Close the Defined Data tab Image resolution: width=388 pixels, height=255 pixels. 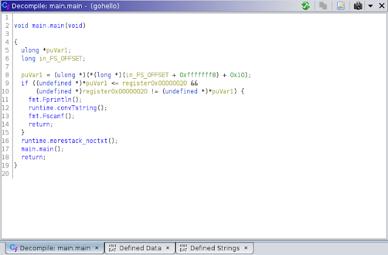point(168,248)
